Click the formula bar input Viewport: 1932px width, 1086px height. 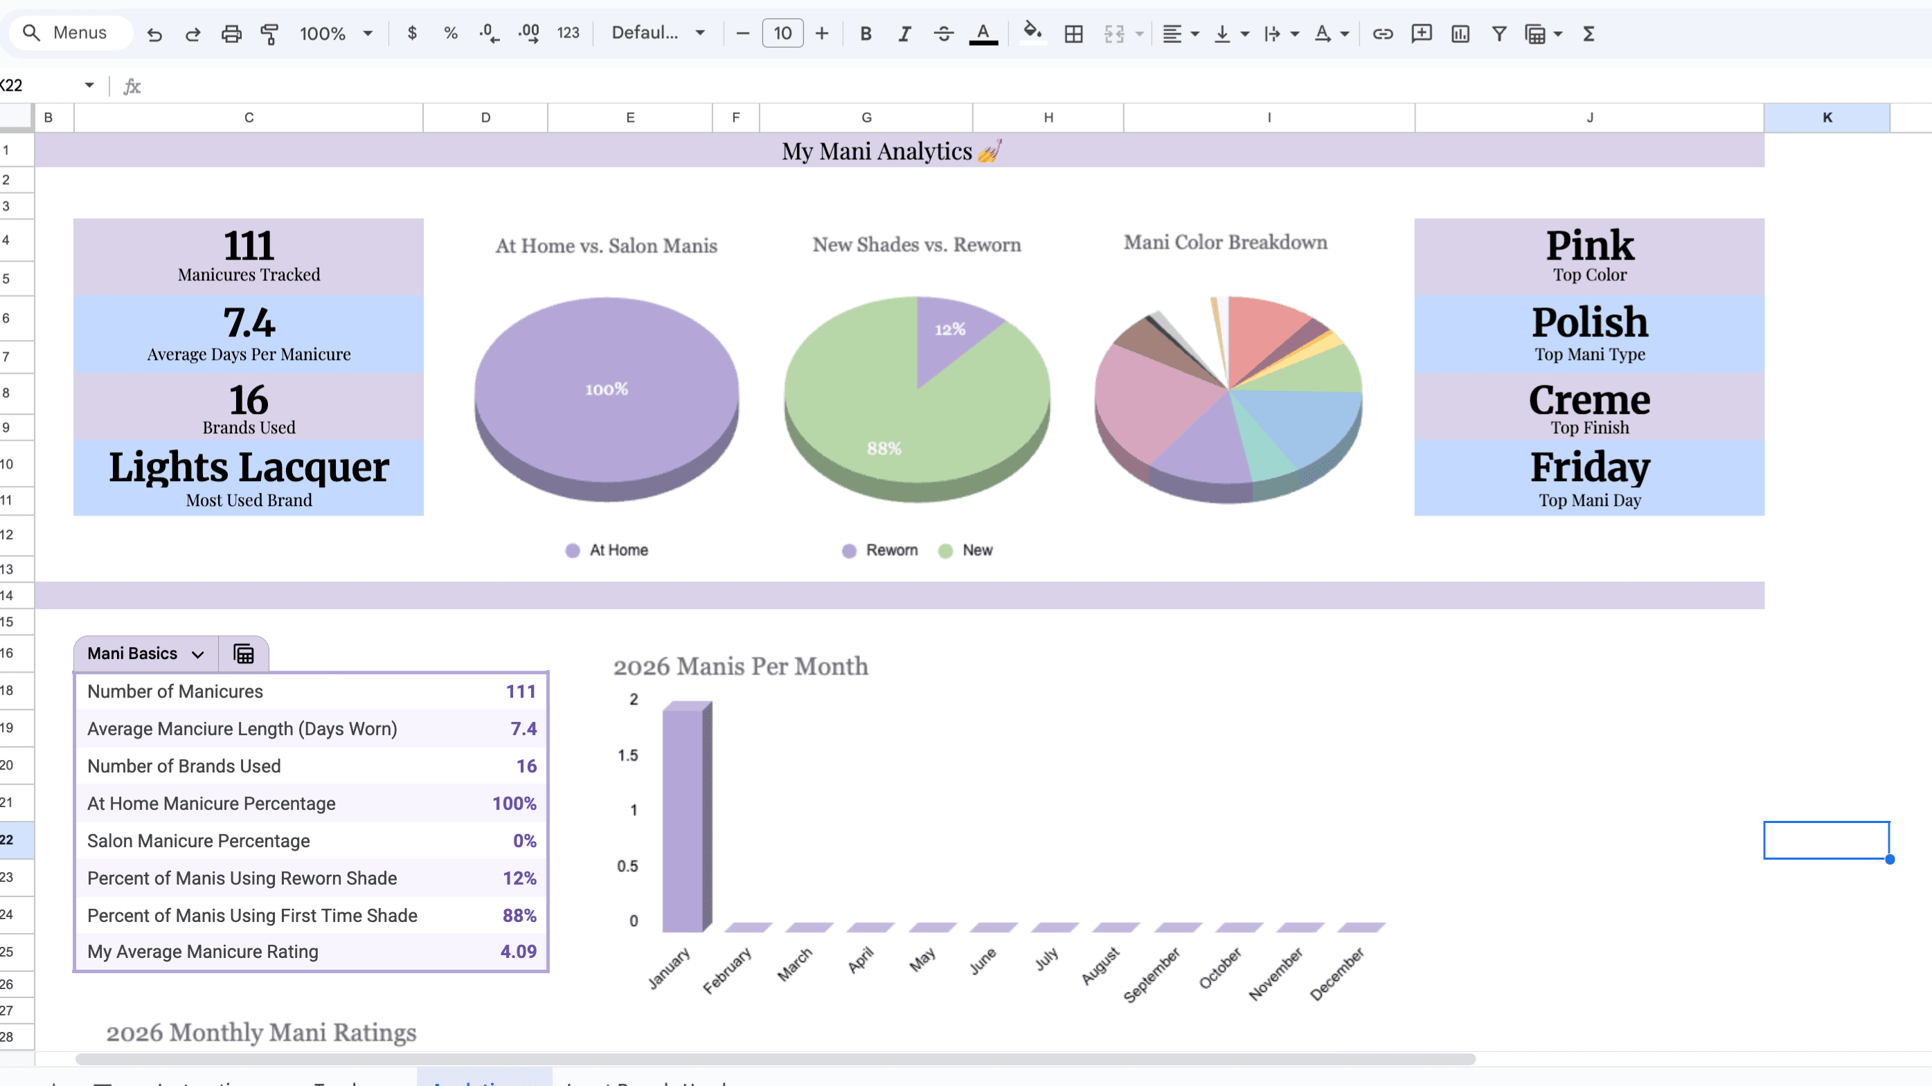coord(1035,87)
